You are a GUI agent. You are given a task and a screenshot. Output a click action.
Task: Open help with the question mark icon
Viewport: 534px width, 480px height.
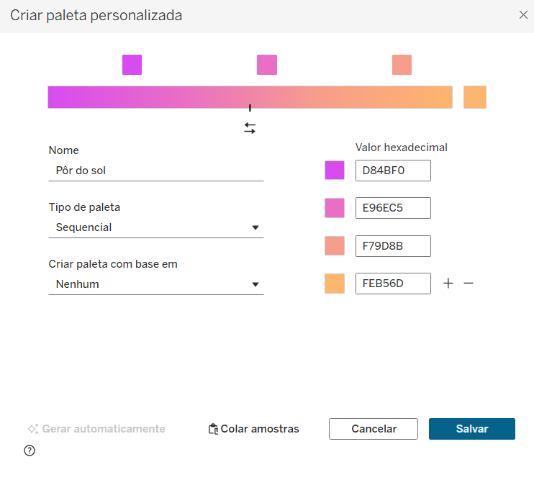(x=30, y=450)
